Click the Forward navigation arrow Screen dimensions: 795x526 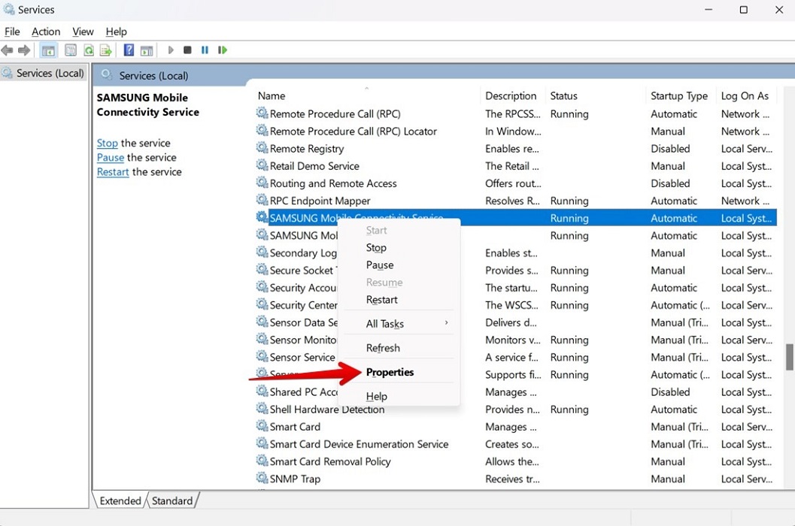point(24,50)
